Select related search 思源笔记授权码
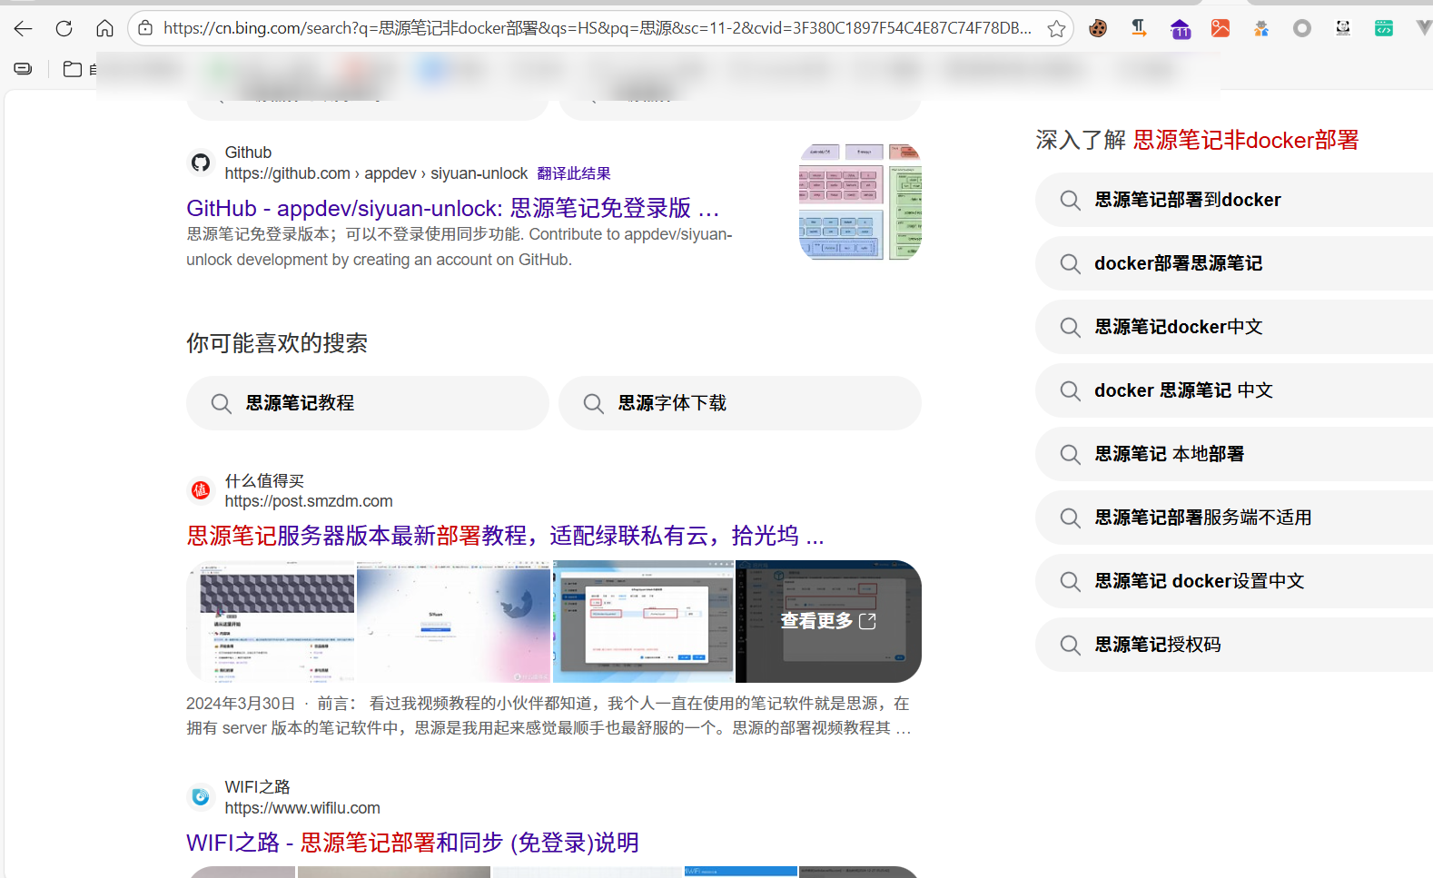1433x878 pixels. [1234, 645]
